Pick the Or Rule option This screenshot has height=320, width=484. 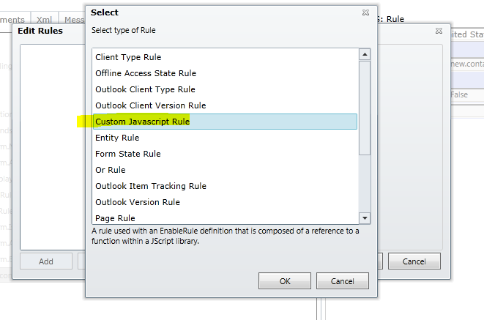point(111,170)
